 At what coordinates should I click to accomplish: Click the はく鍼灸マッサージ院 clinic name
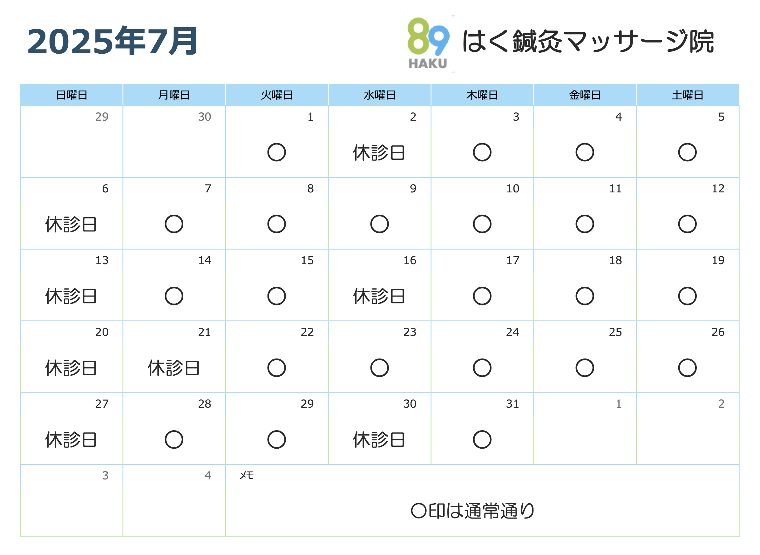[x=588, y=42]
